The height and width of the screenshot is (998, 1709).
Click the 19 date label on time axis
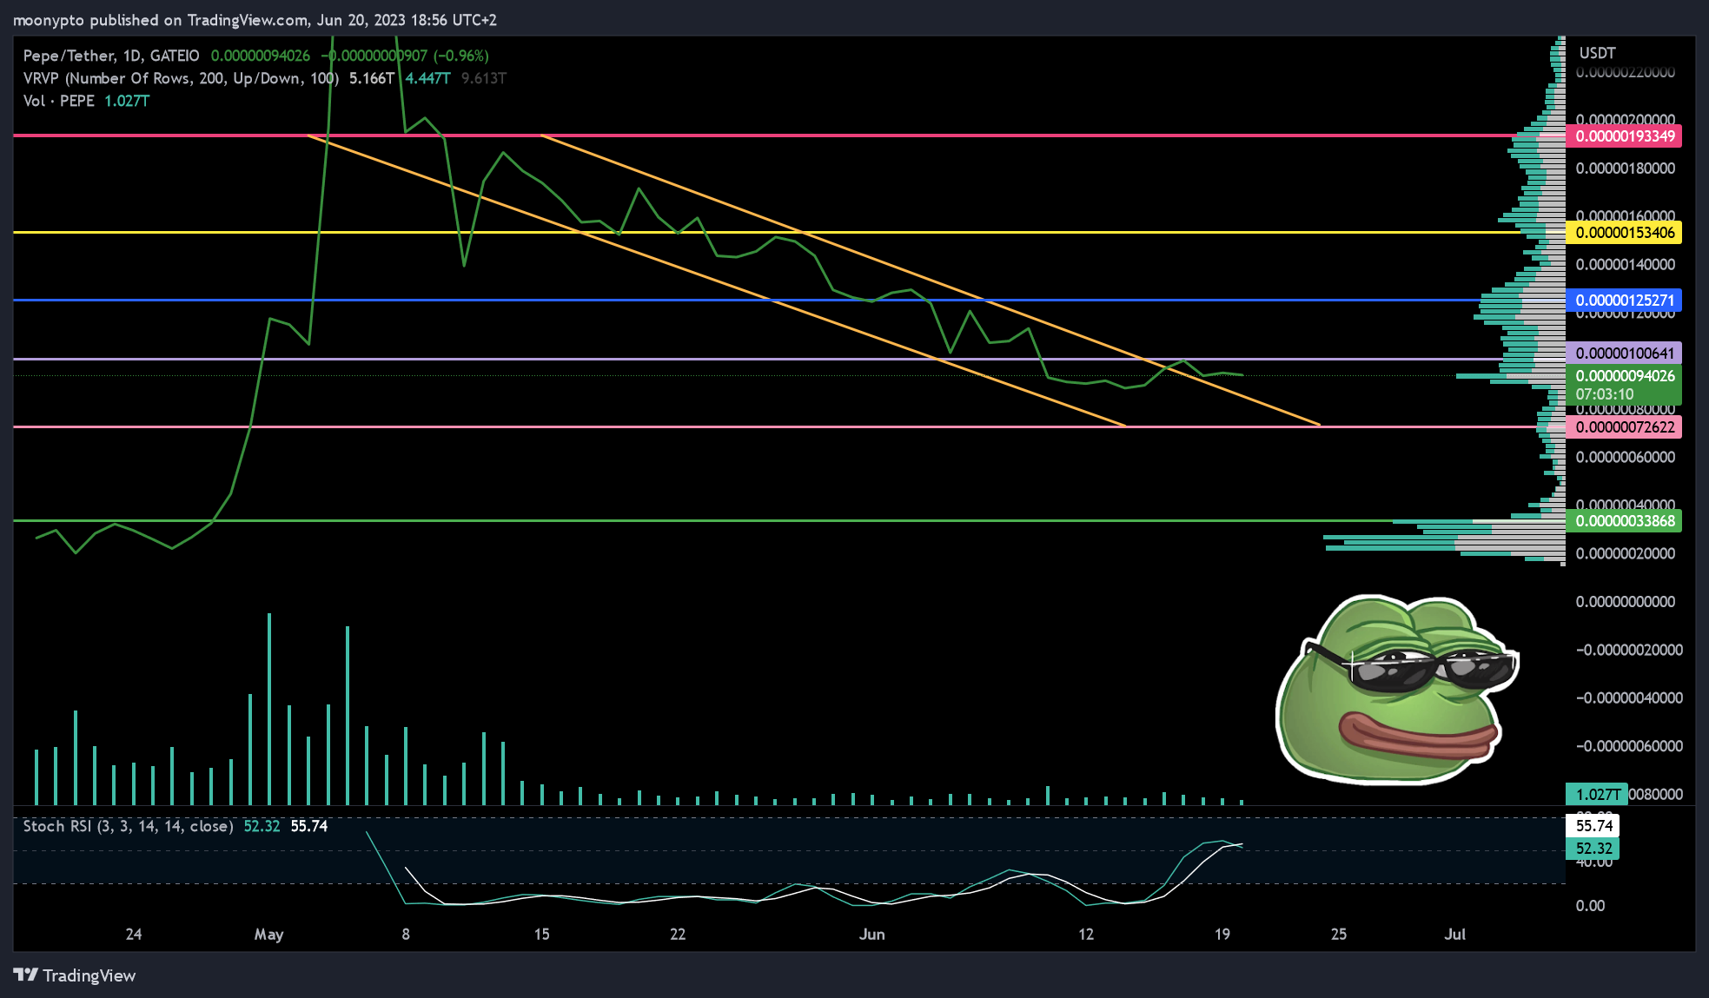pyautogui.click(x=1222, y=935)
